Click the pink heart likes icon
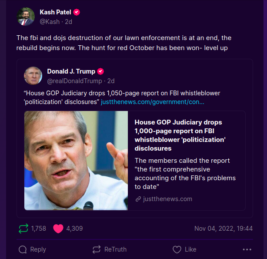 (x=58, y=229)
